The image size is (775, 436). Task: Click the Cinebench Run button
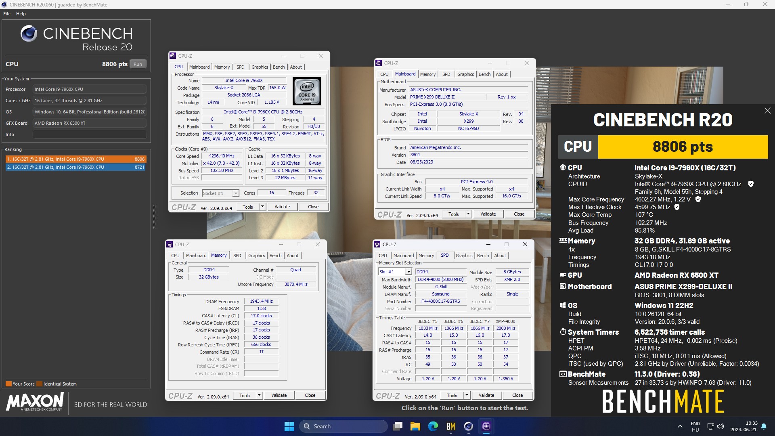pyautogui.click(x=138, y=64)
